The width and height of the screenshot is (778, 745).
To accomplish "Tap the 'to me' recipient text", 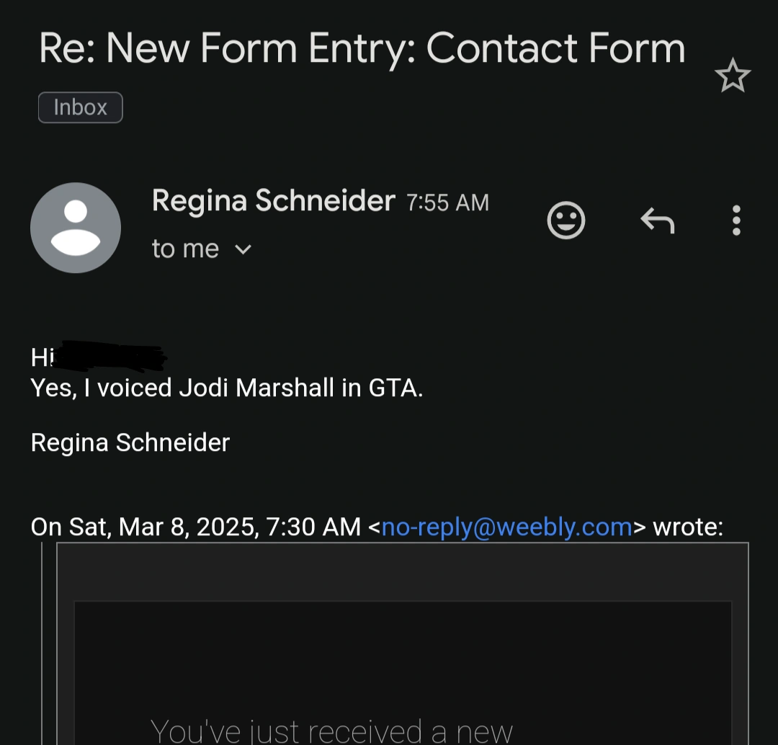I will tap(185, 249).
